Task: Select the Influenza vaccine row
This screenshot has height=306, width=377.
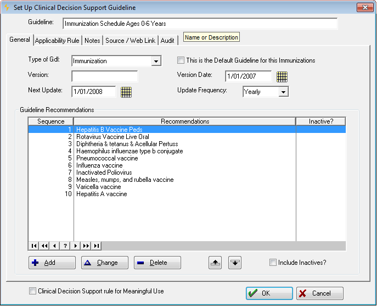Action: coord(187,165)
